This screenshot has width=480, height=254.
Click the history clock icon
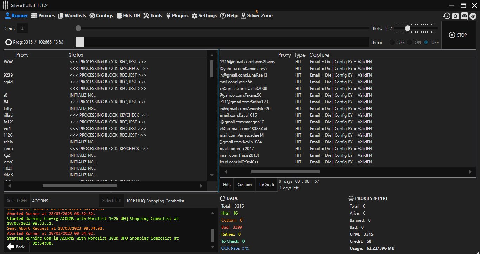[x=447, y=16]
